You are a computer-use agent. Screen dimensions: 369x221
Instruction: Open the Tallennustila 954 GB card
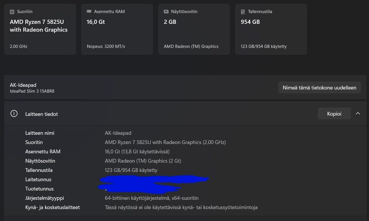[271, 29]
